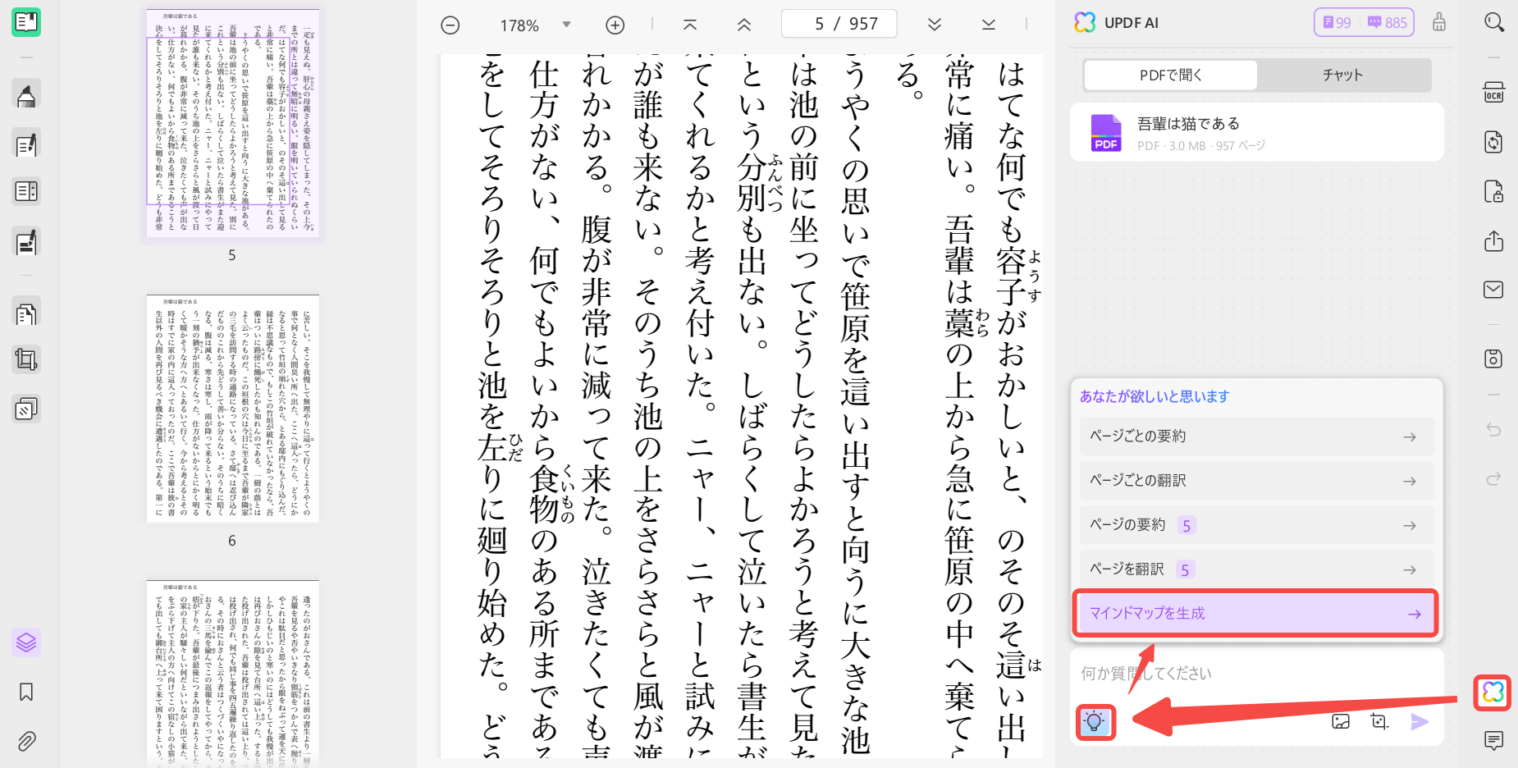Image resolution: width=1518 pixels, height=768 pixels.
Task: Click the Share export icon
Action: (x=1494, y=241)
